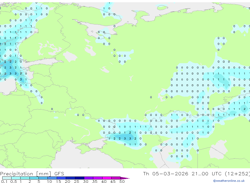
Task: Select the legend swatch between 1 and 2
Action: pos(25,178)
